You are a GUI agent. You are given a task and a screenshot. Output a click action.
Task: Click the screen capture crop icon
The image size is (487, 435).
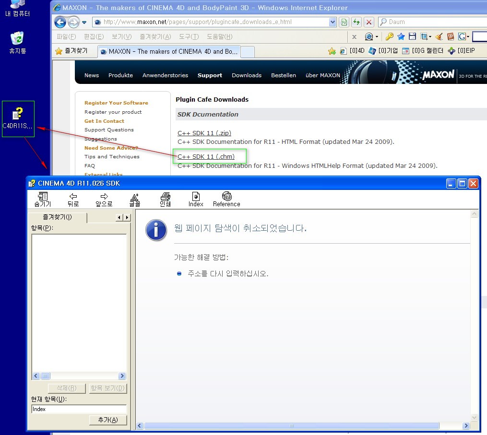(x=424, y=36)
